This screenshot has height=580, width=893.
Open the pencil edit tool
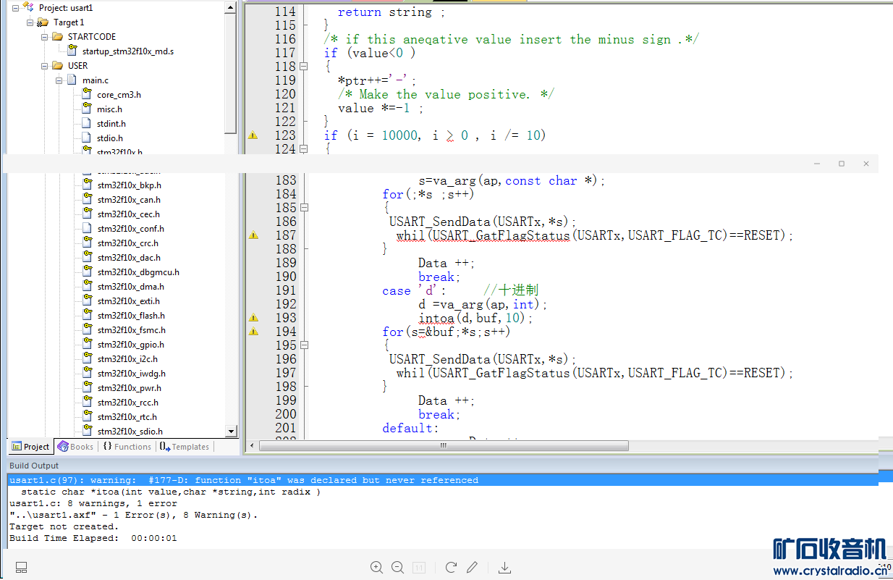click(x=473, y=568)
